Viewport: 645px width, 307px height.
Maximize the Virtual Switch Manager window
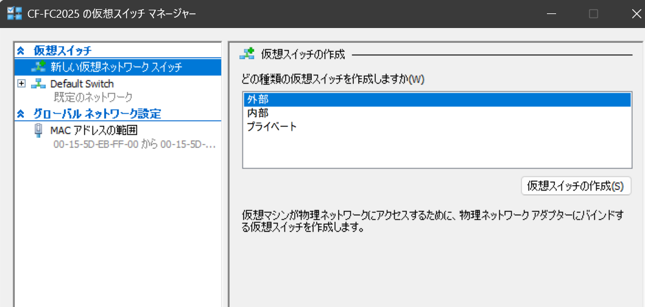(x=593, y=13)
